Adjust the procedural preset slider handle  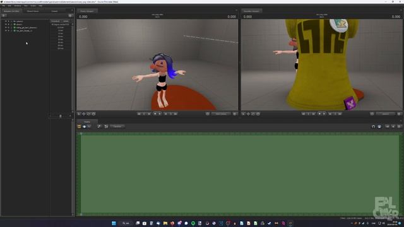[61, 116]
